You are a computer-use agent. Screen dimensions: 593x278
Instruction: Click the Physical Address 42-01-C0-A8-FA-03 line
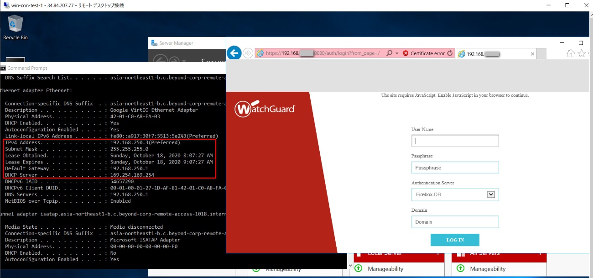tap(82, 116)
